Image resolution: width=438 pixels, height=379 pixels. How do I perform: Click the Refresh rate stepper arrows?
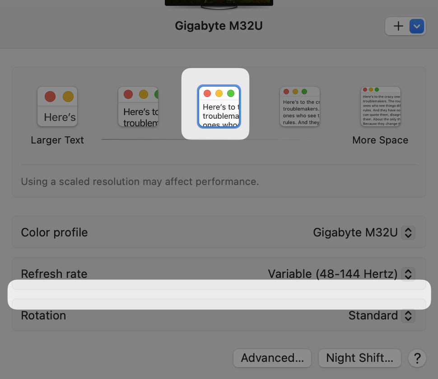[408, 274]
